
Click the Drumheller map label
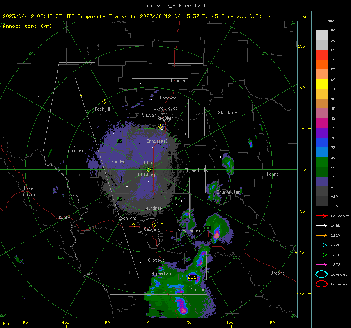[x=229, y=192]
